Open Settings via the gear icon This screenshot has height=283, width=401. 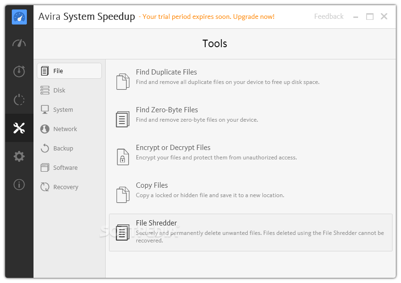[x=19, y=156]
